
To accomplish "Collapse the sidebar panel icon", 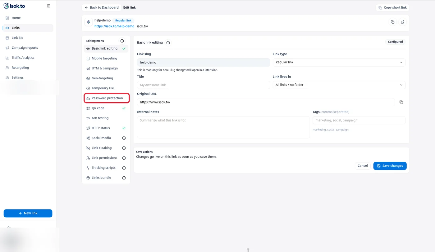I will [x=49, y=6].
